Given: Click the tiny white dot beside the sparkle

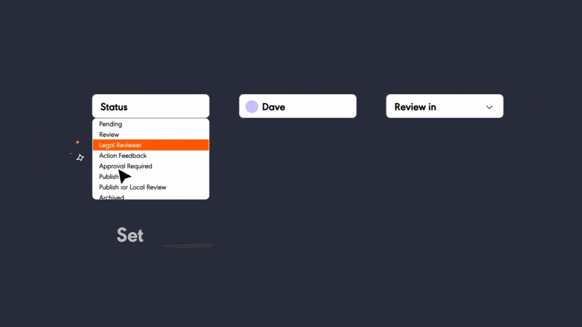Looking at the screenshot, I should [71, 153].
